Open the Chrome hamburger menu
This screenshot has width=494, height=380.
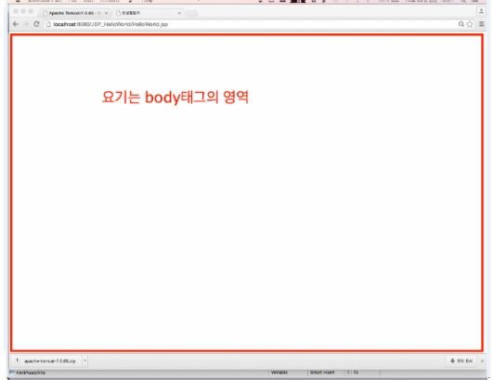coord(481,24)
